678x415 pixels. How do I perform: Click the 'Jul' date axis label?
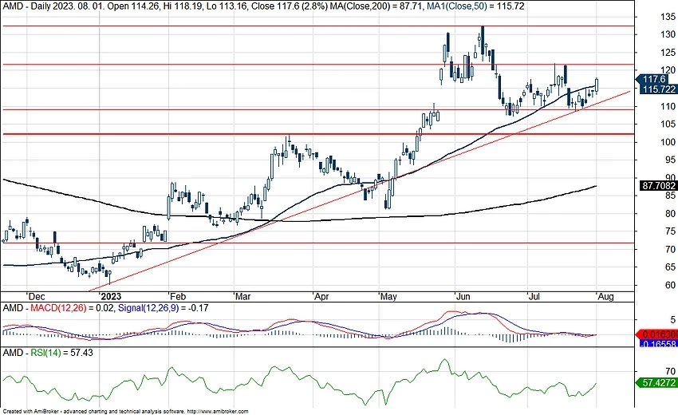(534, 297)
